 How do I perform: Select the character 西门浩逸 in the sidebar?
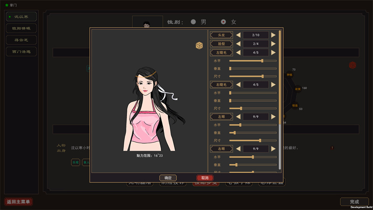tap(21, 51)
